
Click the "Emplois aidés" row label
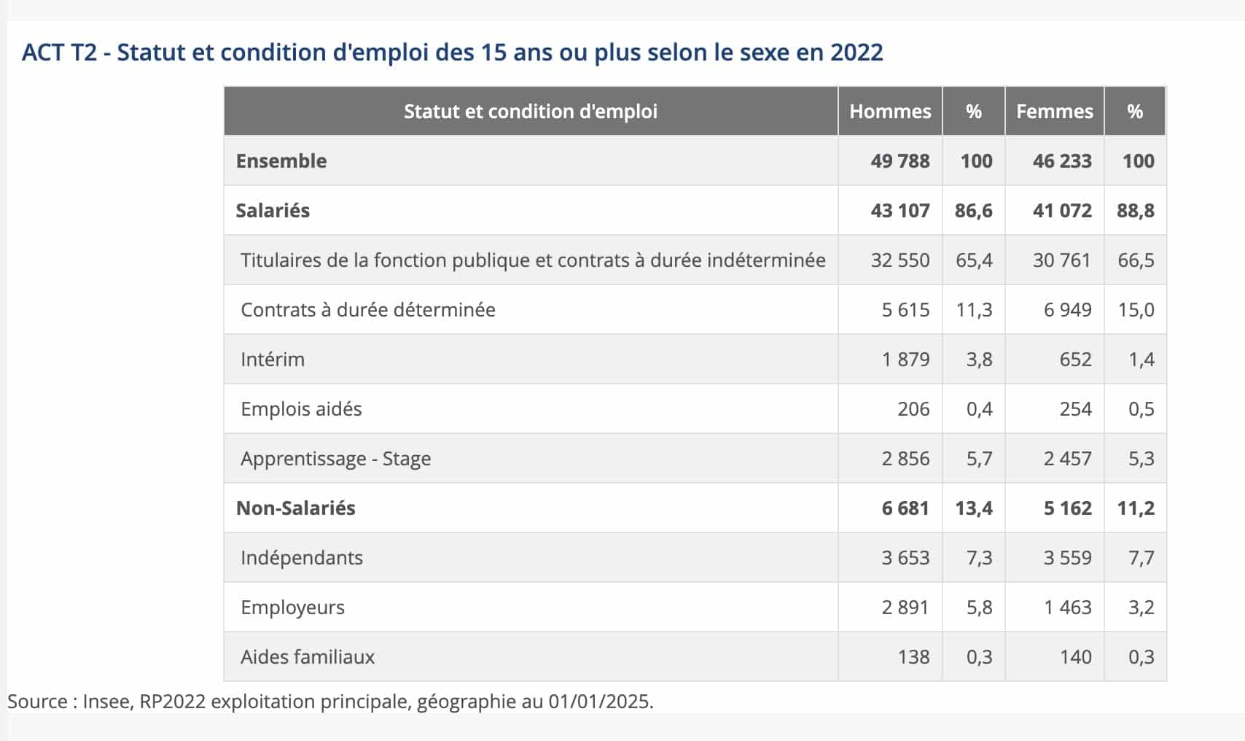[301, 409]
